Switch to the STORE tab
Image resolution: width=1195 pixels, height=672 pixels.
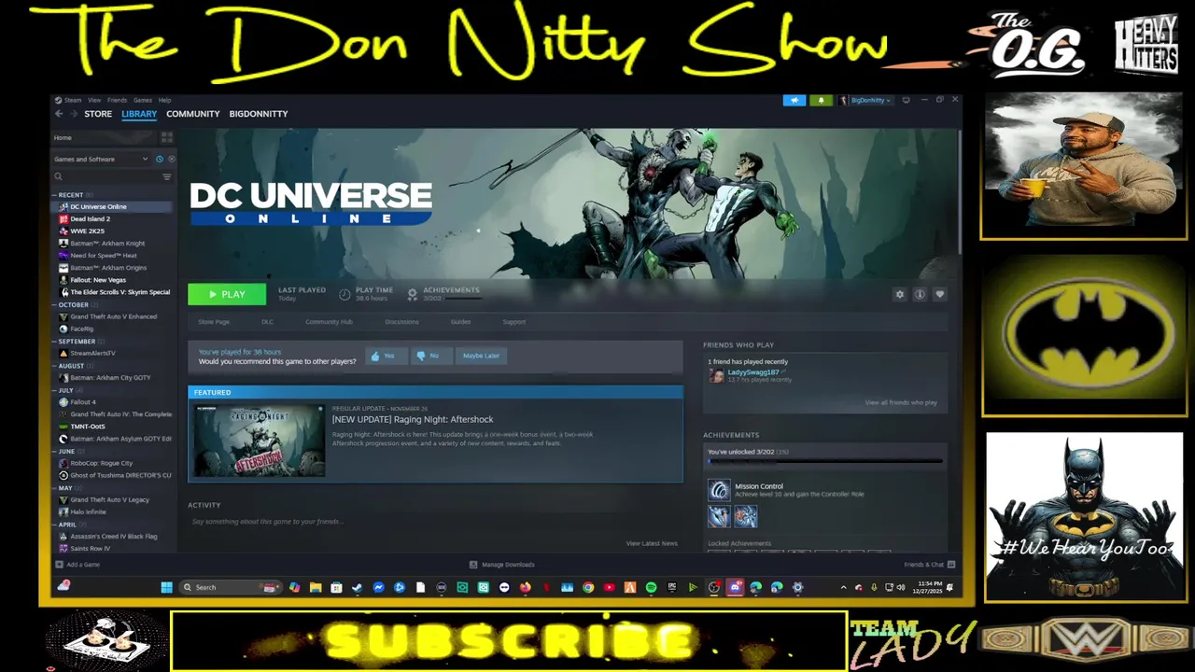[98, 114]
